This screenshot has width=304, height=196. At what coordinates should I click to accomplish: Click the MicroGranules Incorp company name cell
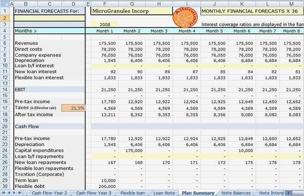132,11
